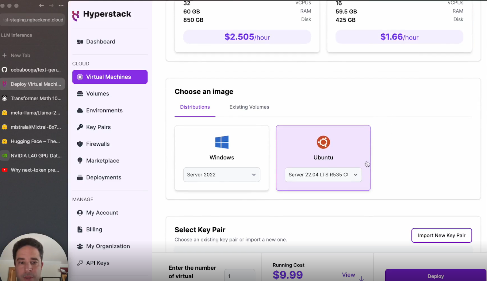
Task: Click the Deploy button
Action: [436, 275]
